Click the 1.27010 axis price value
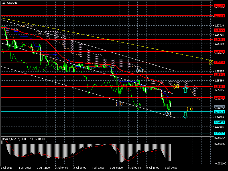Image resolution: width=228 pixels, height=171 pixels. 219,26
